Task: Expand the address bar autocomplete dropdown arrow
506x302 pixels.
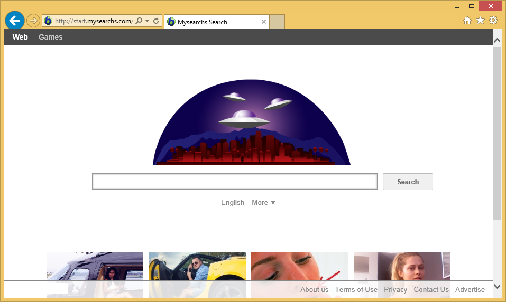Action: (147, 21)
